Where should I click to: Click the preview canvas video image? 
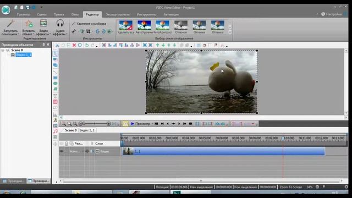(x=201, y=82)
